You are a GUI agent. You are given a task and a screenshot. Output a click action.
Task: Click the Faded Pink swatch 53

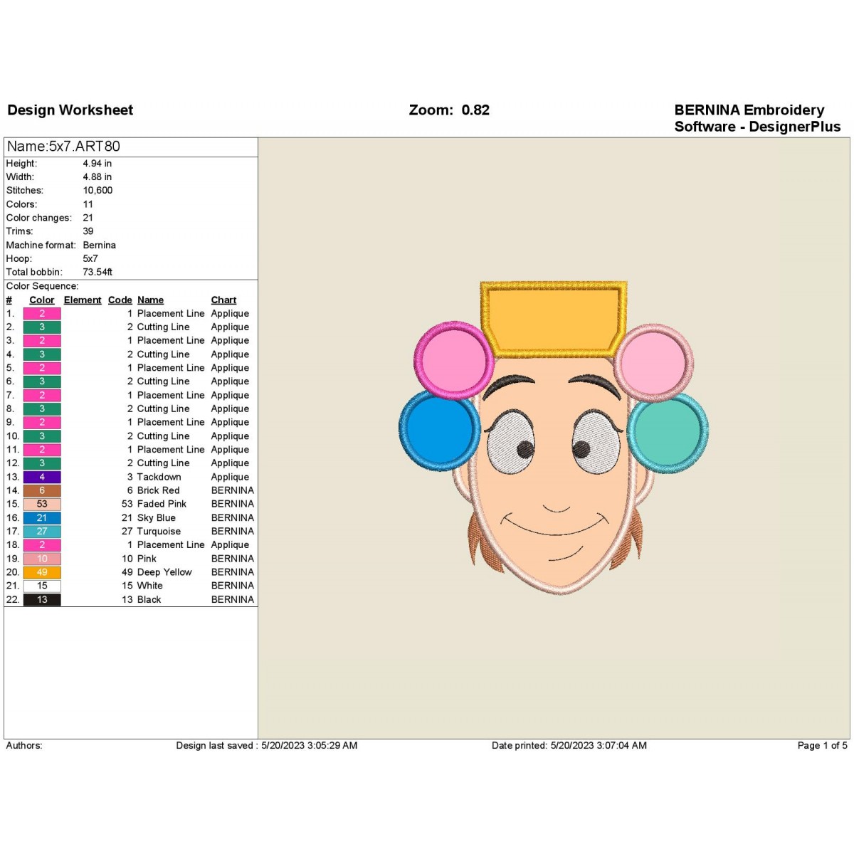tap(42, 505)
